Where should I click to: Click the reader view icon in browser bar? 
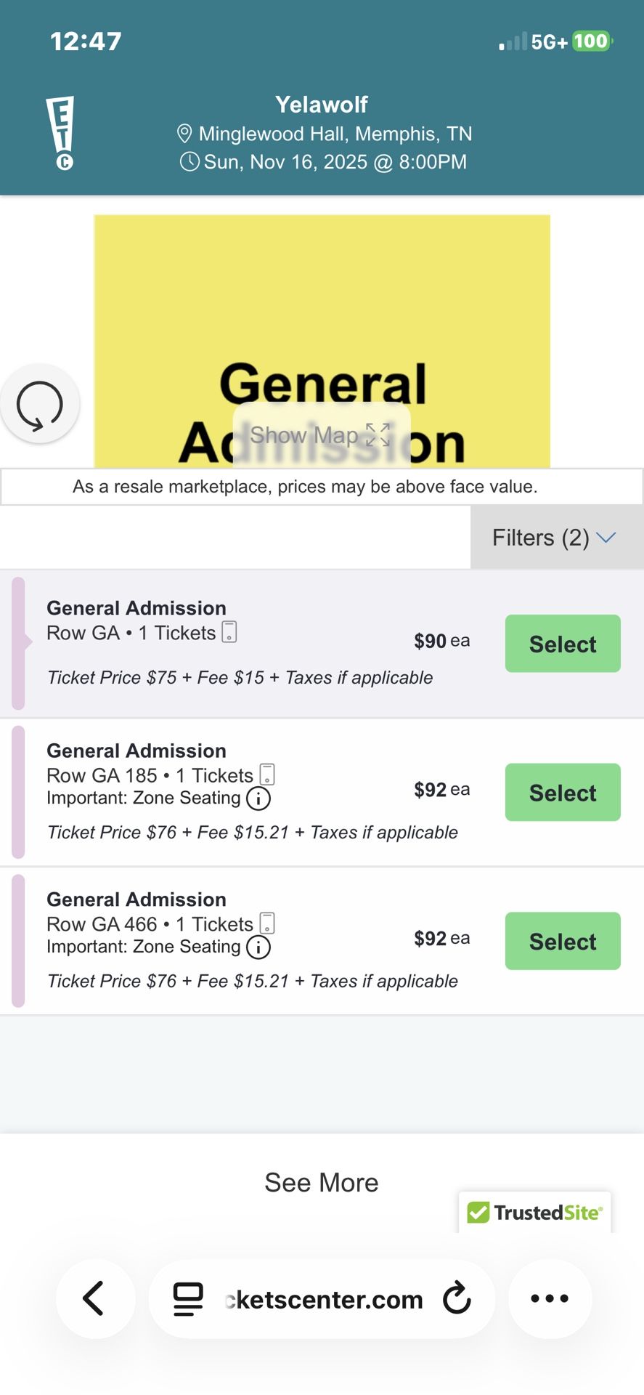pos(187,1298)
